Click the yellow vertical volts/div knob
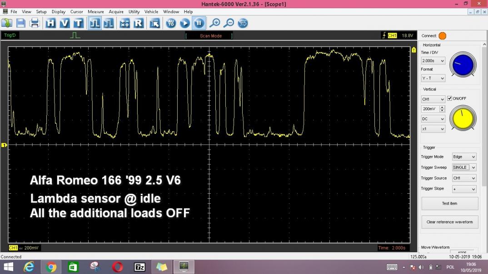 (463, 118)
